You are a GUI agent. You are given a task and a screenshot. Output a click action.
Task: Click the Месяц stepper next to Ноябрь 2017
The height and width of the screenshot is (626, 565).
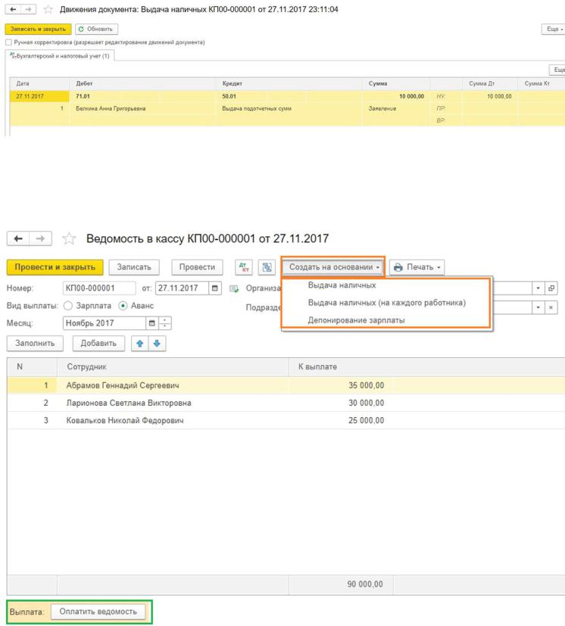click(168, 323)
